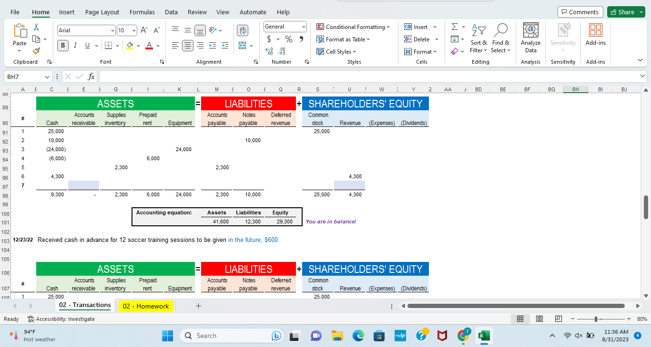The height and width of the screenshot is (347, 651).
Task: Click the AutoSum sigma icon
Action: coord(454,27)
